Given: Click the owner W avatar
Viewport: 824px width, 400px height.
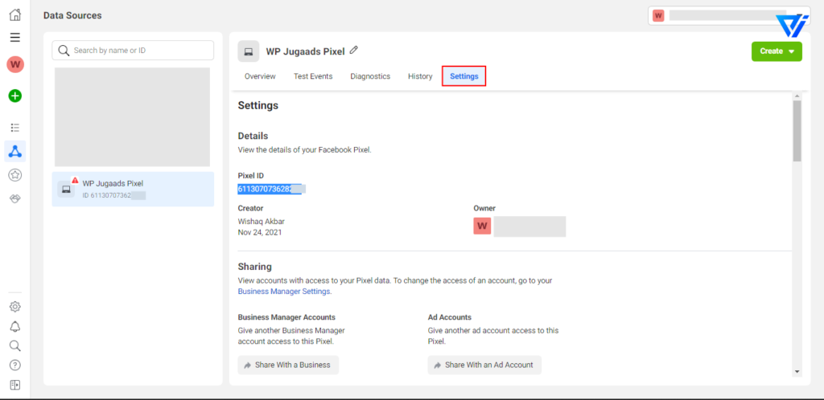Looking at the screenshot, I should click(x=482, y=227).
